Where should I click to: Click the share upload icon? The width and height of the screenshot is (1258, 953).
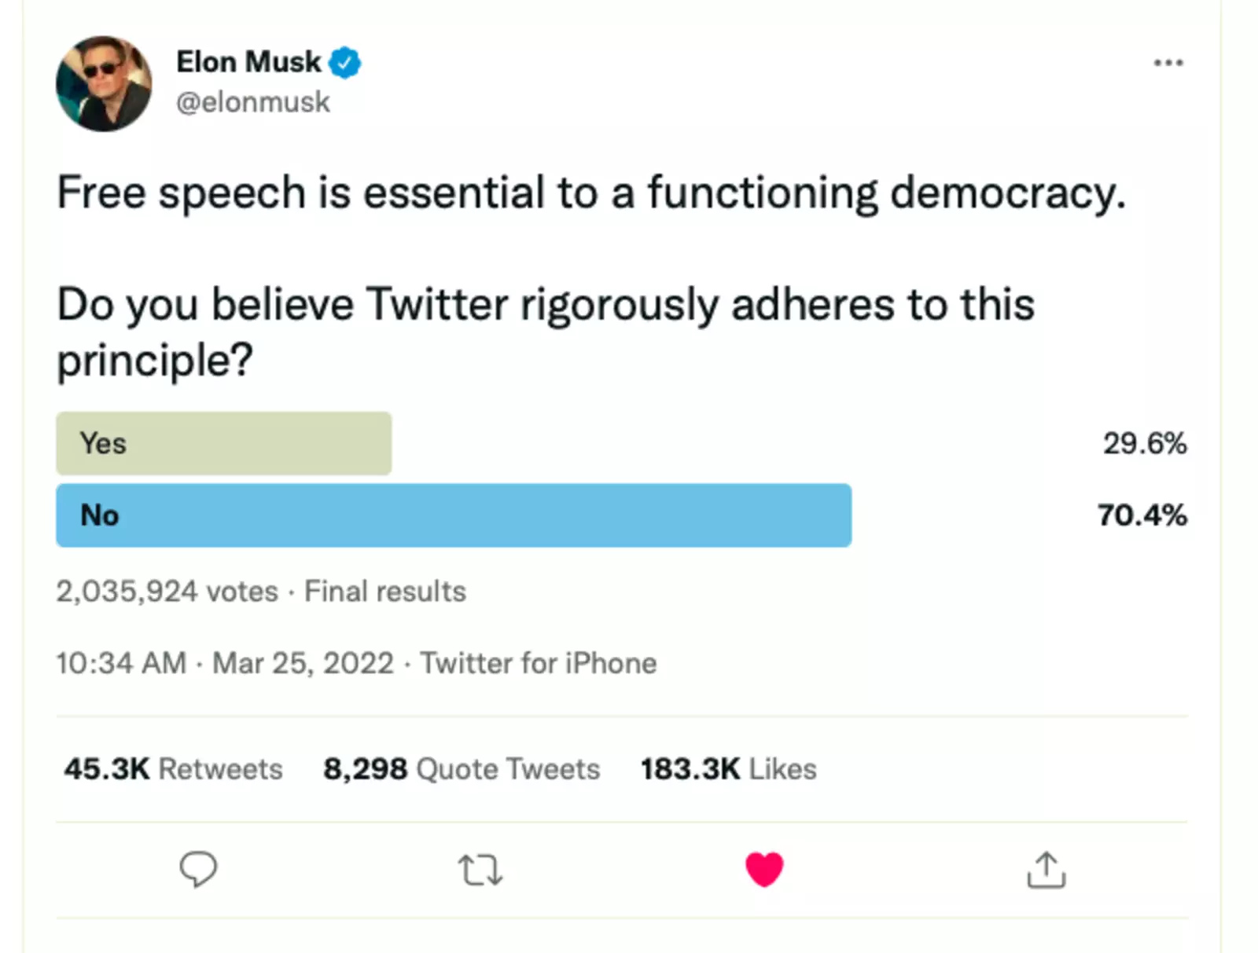tap(1046, 870)
